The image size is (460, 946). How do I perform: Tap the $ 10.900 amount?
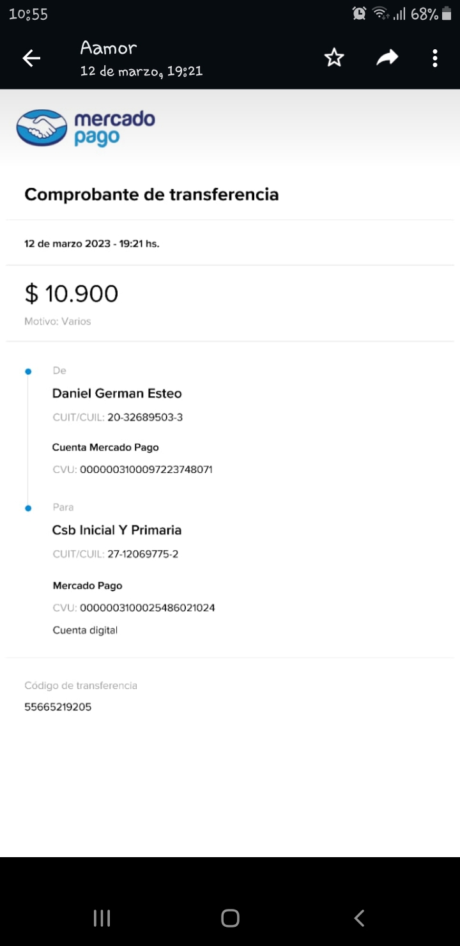(x=72, y=293)
